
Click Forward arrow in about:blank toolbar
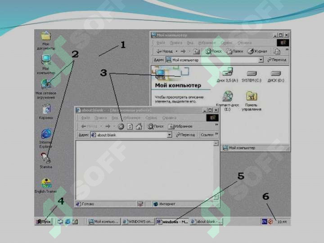tap(108, 126)
